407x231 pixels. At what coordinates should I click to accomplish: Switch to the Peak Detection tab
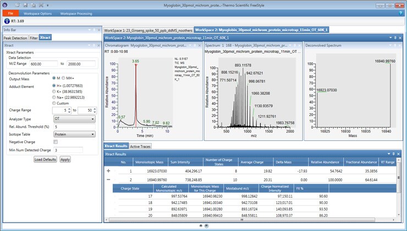(x=15, y=38)
